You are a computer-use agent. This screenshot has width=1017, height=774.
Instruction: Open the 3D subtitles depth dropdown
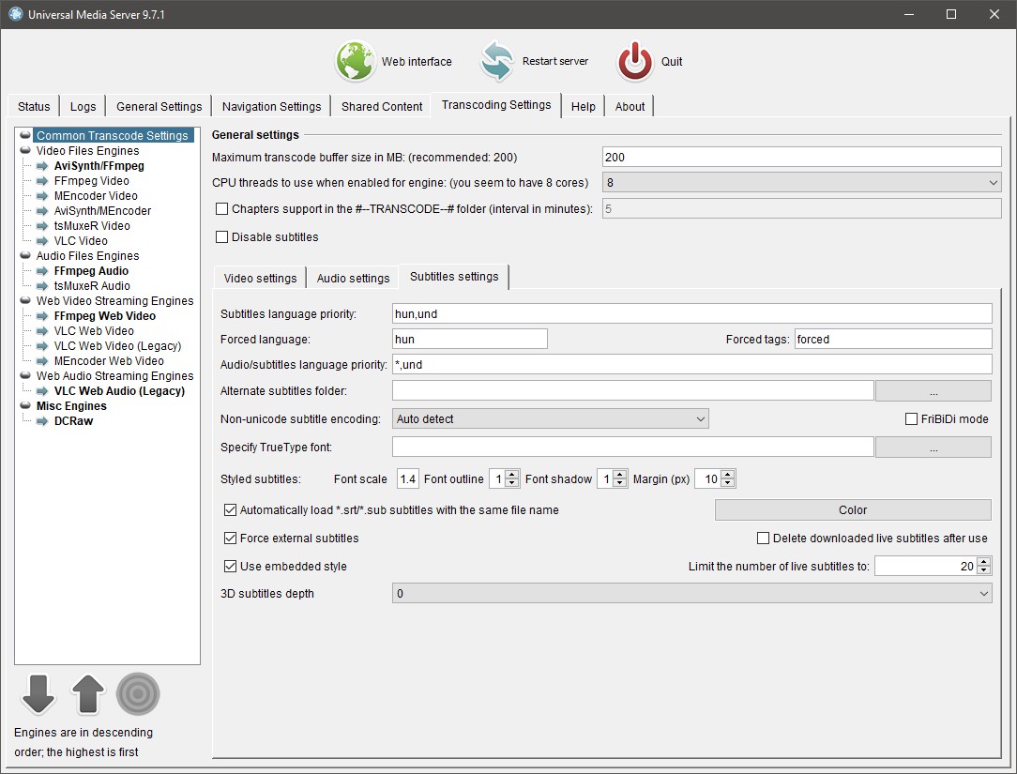pos(692,594)
